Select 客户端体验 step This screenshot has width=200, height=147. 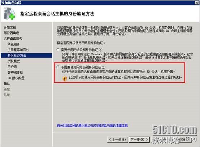tap(15, 72)
